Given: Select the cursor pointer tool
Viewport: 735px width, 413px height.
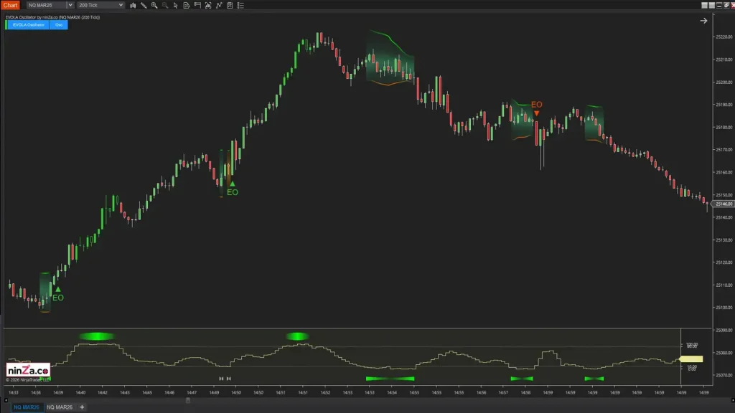Looking at the screenshot, I should [176, 5].
